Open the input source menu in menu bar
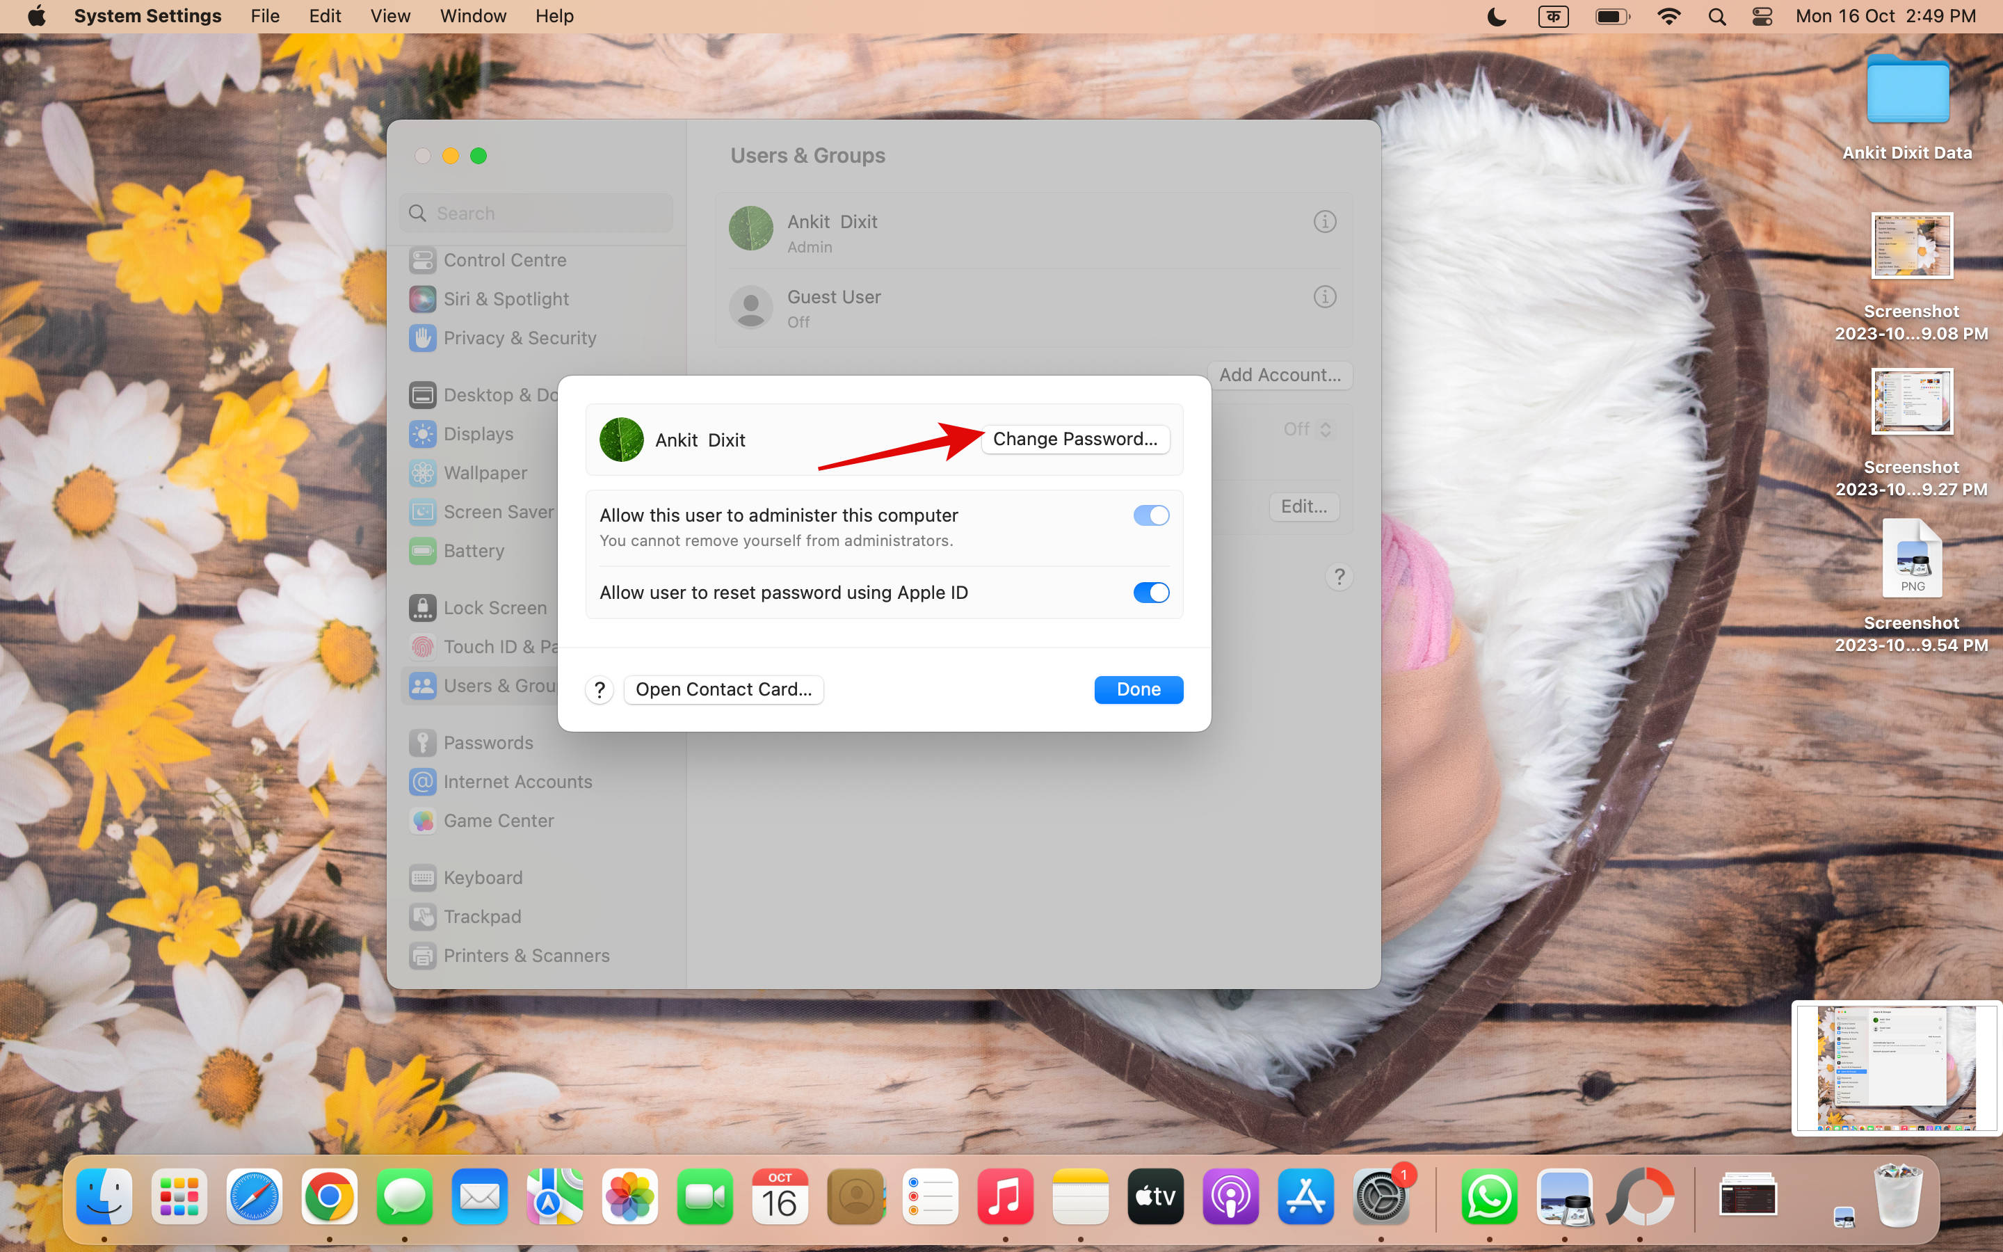The height and width of the screenshot is (1252, 2003). (1553, 17)
